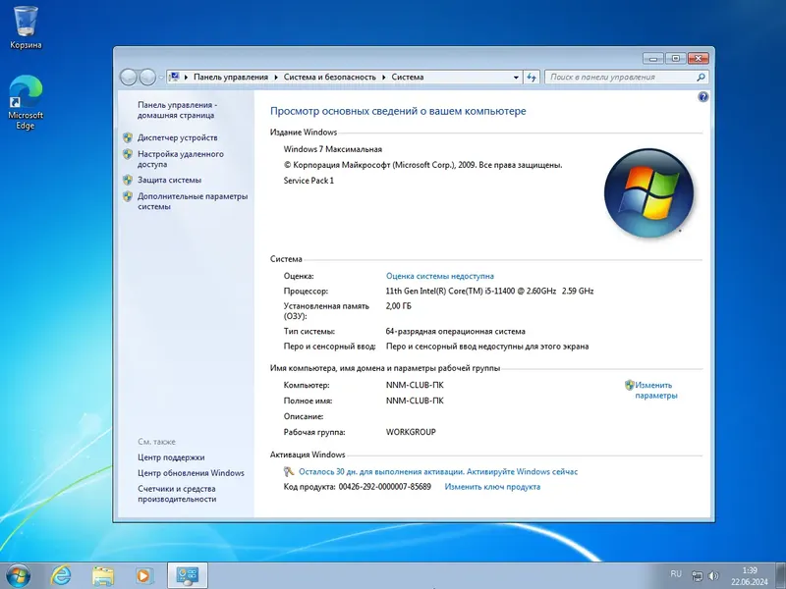Click the Изменить ключ продукта link
This screenshot has height=589, width=786.
coord(491,486)
